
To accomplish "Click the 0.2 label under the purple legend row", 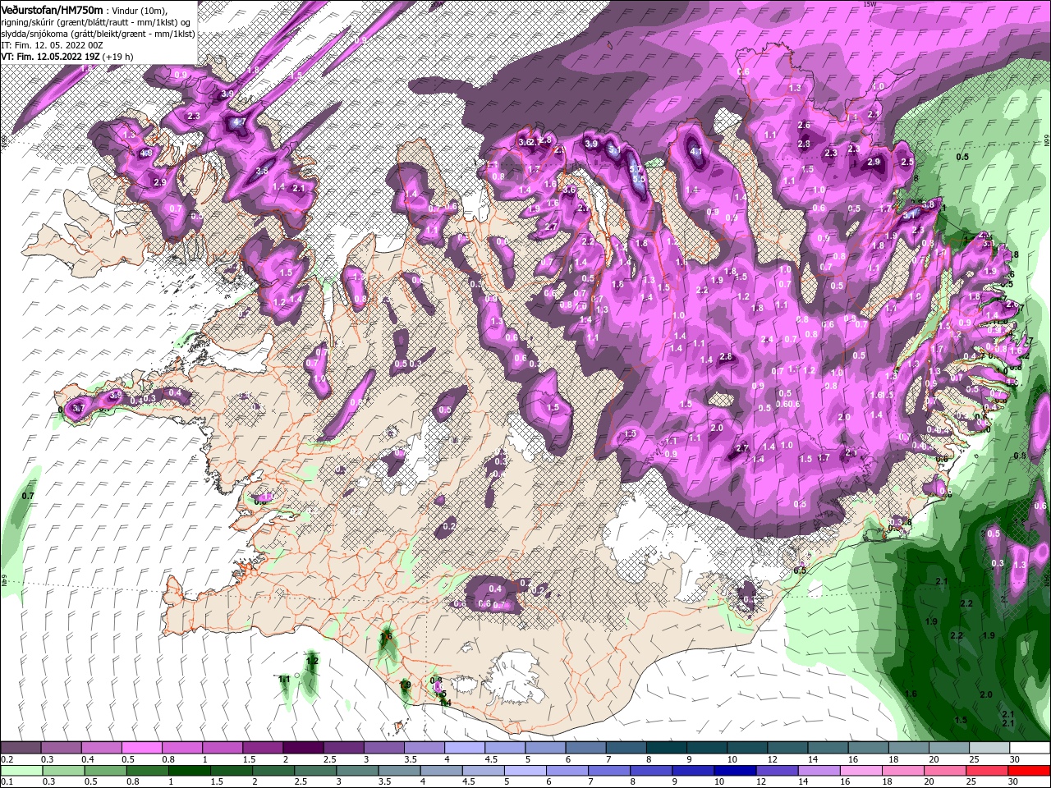I will pos(7,759).
